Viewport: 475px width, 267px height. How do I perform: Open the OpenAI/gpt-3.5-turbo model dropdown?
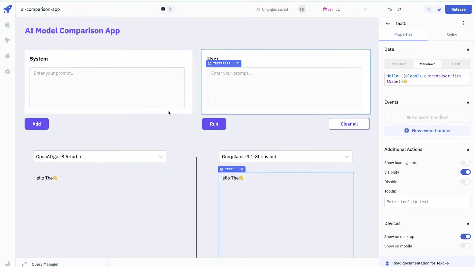tap(100, 156)
